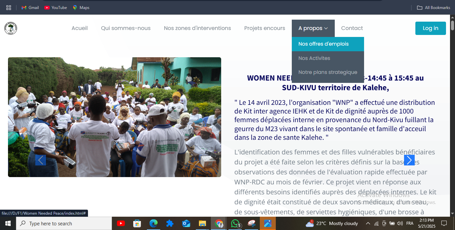Open the Qui sommes-nous page
Screen dimensions: 455x230
(126, 28)
